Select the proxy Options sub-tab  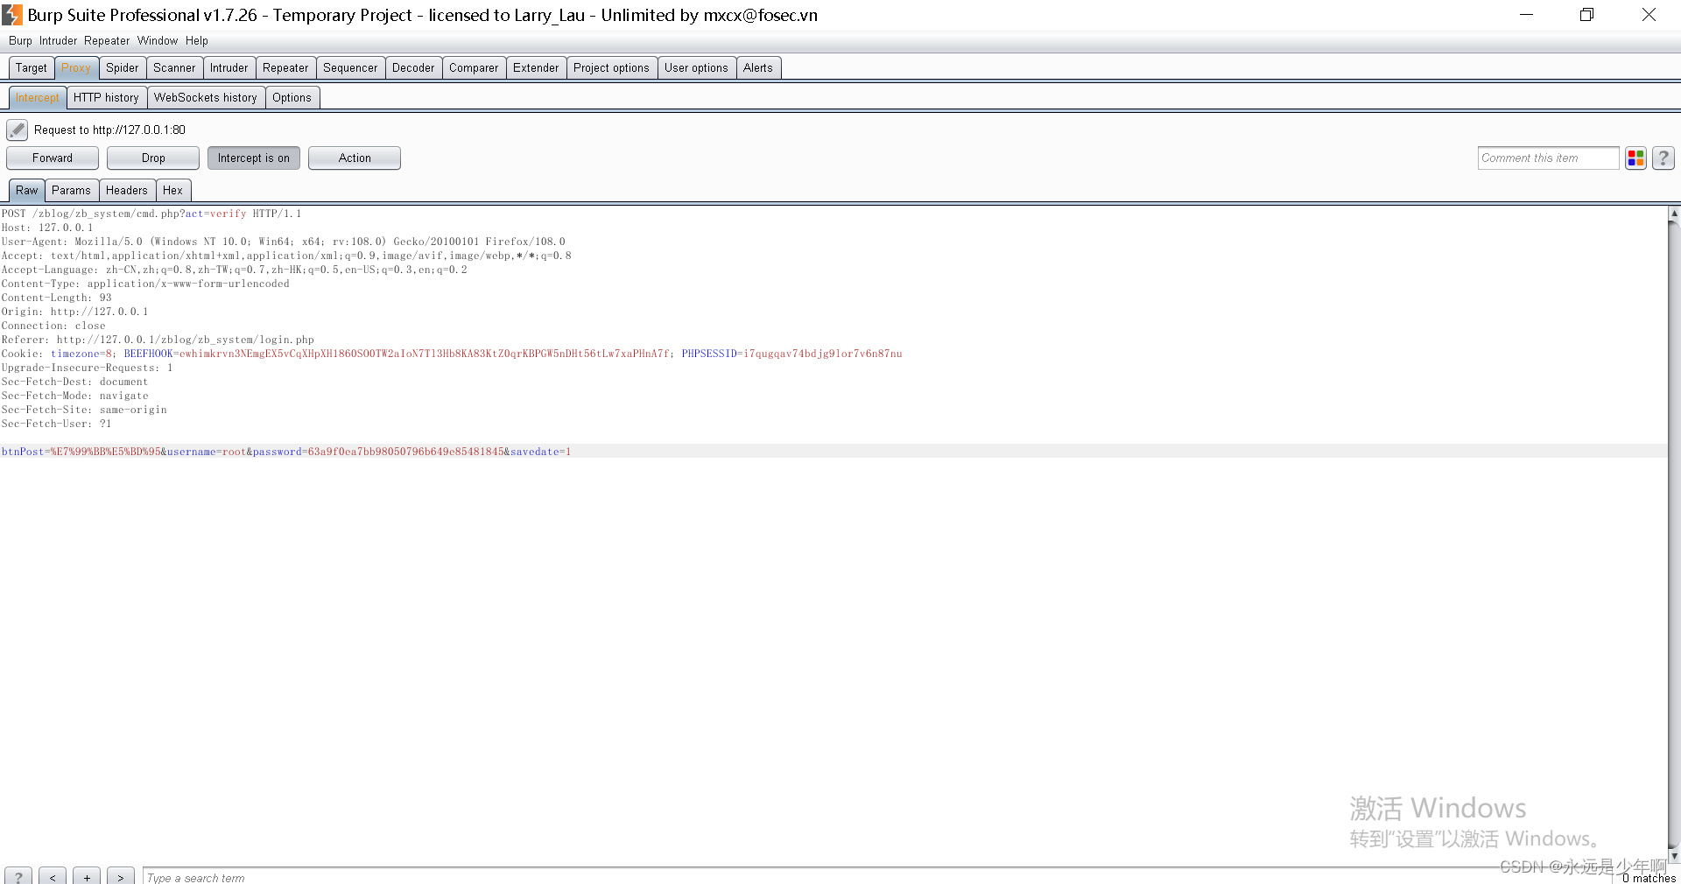click(x=292, y=98)
